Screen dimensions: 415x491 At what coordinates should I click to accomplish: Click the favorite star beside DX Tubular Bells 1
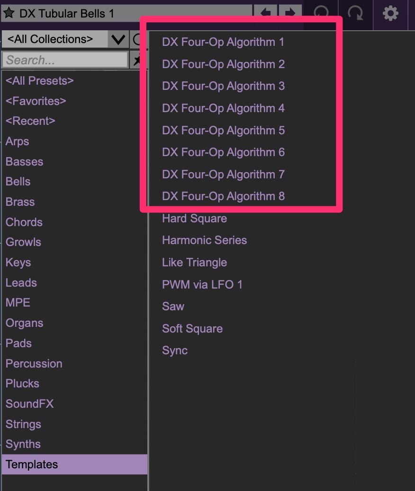(9, 13)
